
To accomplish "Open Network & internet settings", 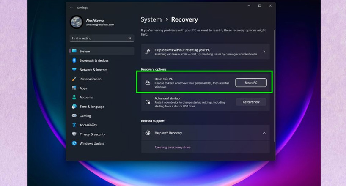I will tap(93, 70).
